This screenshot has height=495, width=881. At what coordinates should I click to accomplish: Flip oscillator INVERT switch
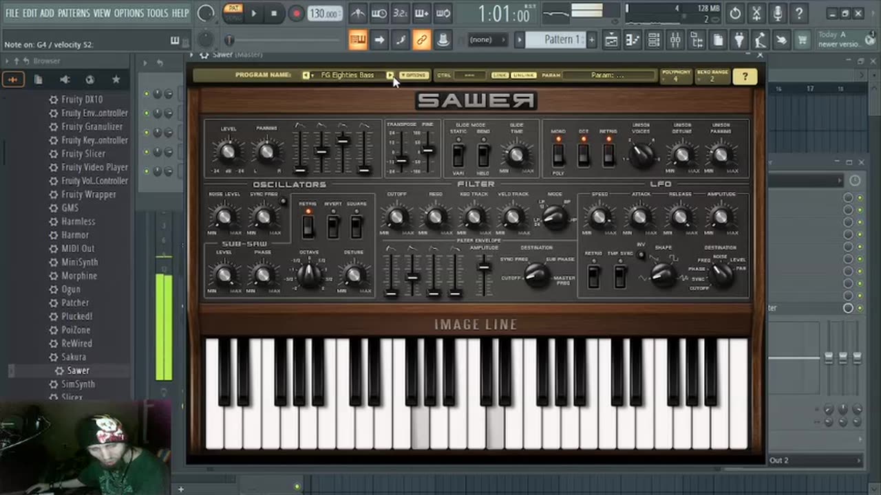333,226
